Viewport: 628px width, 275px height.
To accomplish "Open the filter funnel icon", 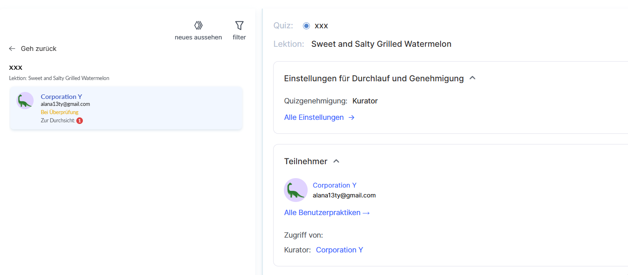I will 239,25.
